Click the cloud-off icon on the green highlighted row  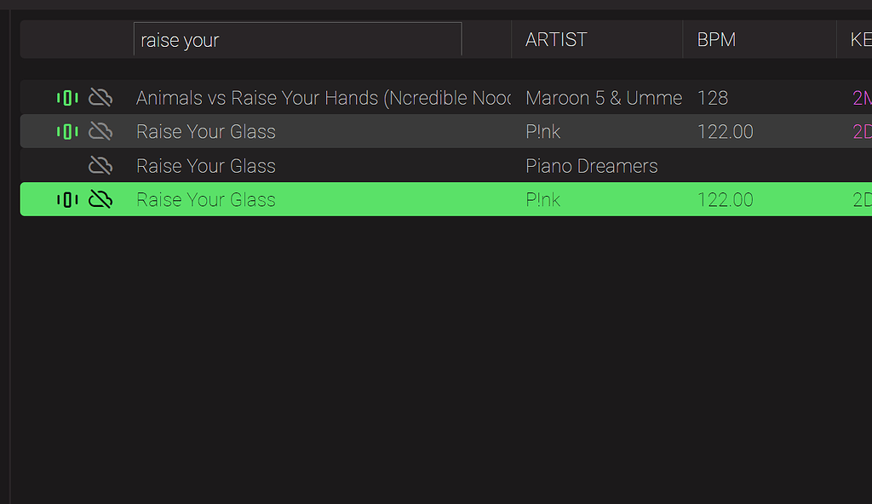[100, 199]
